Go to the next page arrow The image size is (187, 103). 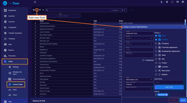[132, 10]
